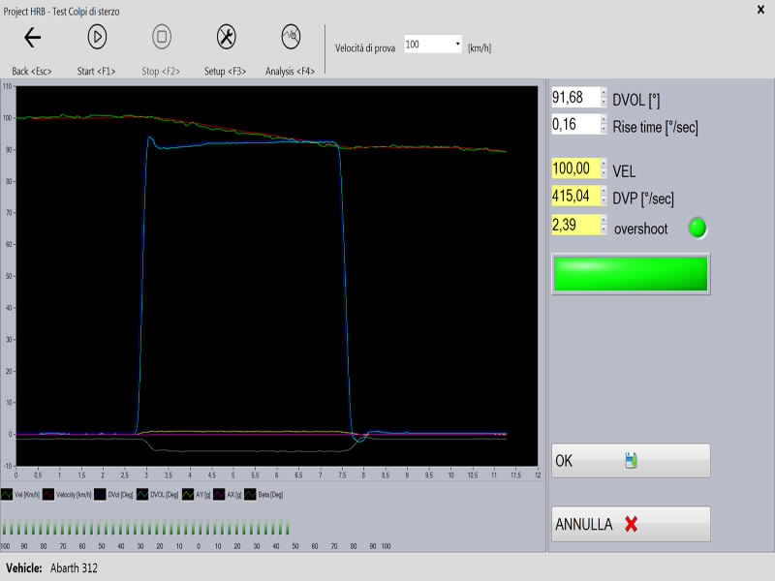775x581 pixels.
Task: Click the floppy disk icon on OK
Action: pos(631,461)
